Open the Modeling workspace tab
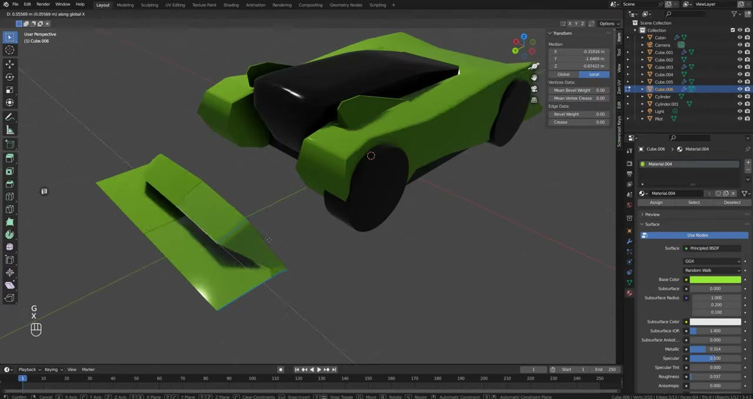The width and height of the screenshot is (753, 399). pos(125,5)
